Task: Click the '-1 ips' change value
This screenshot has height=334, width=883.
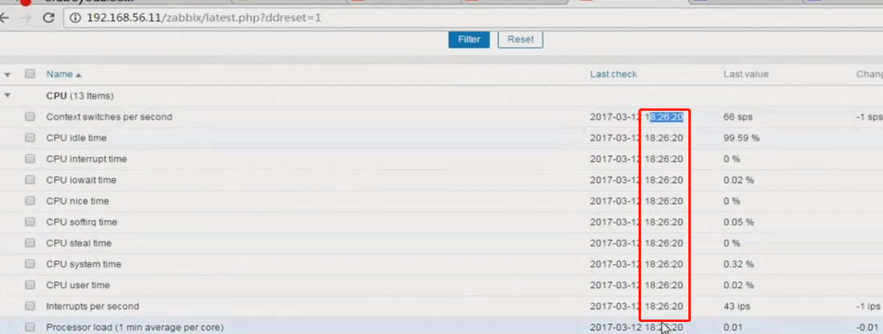Action: tap(868, 307)
